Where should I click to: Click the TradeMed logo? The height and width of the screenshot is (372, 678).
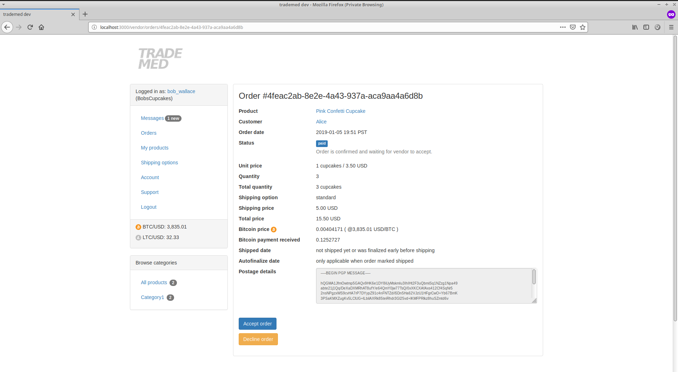(x=160, y=59)
